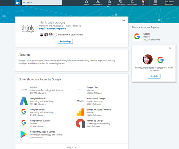The width and height of the screenshot is (179, 149).
Task: Open Google Partners page title
Action: [x=37, y=110]
